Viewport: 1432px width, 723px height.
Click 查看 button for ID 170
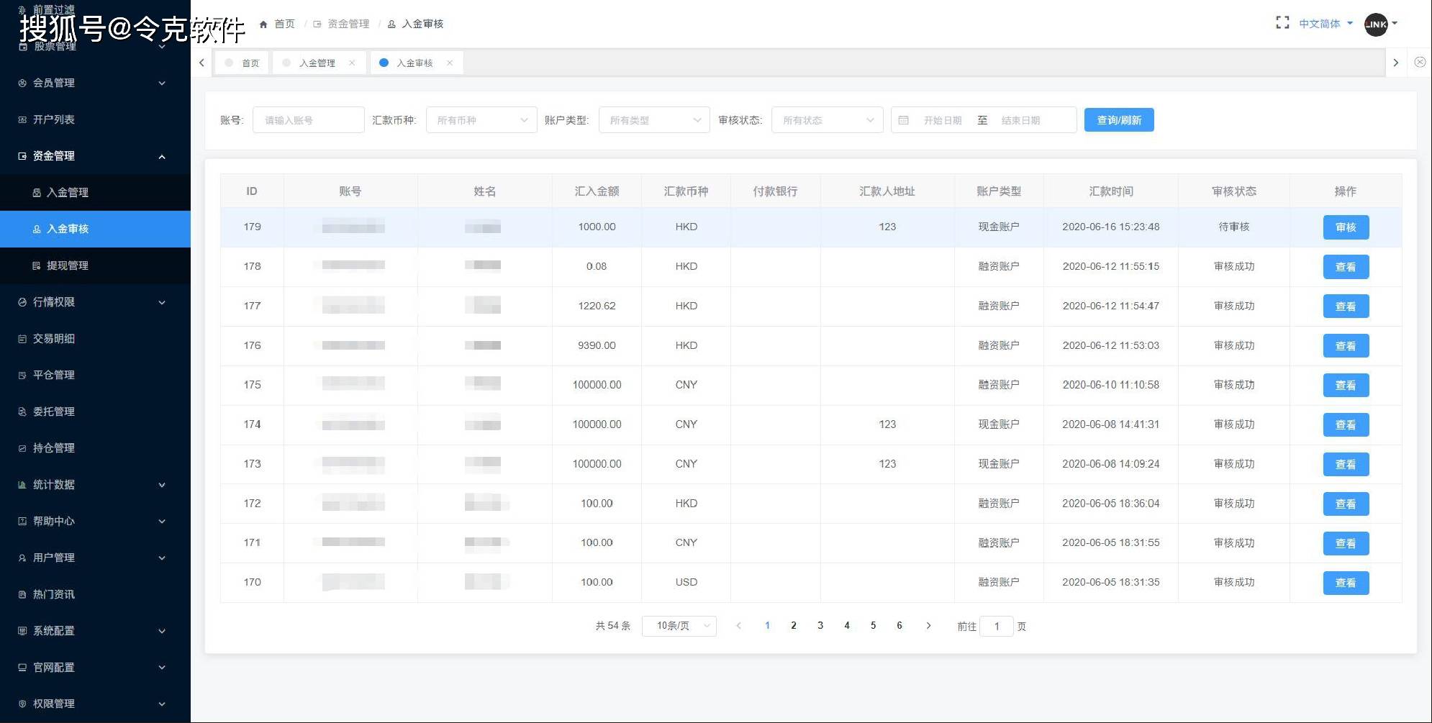coord(1346,583)
